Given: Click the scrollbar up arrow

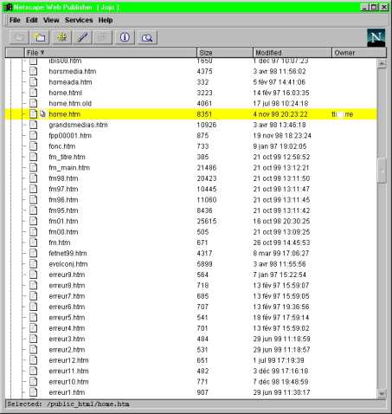Looking at the screenshot, I should tap(382, 63).
